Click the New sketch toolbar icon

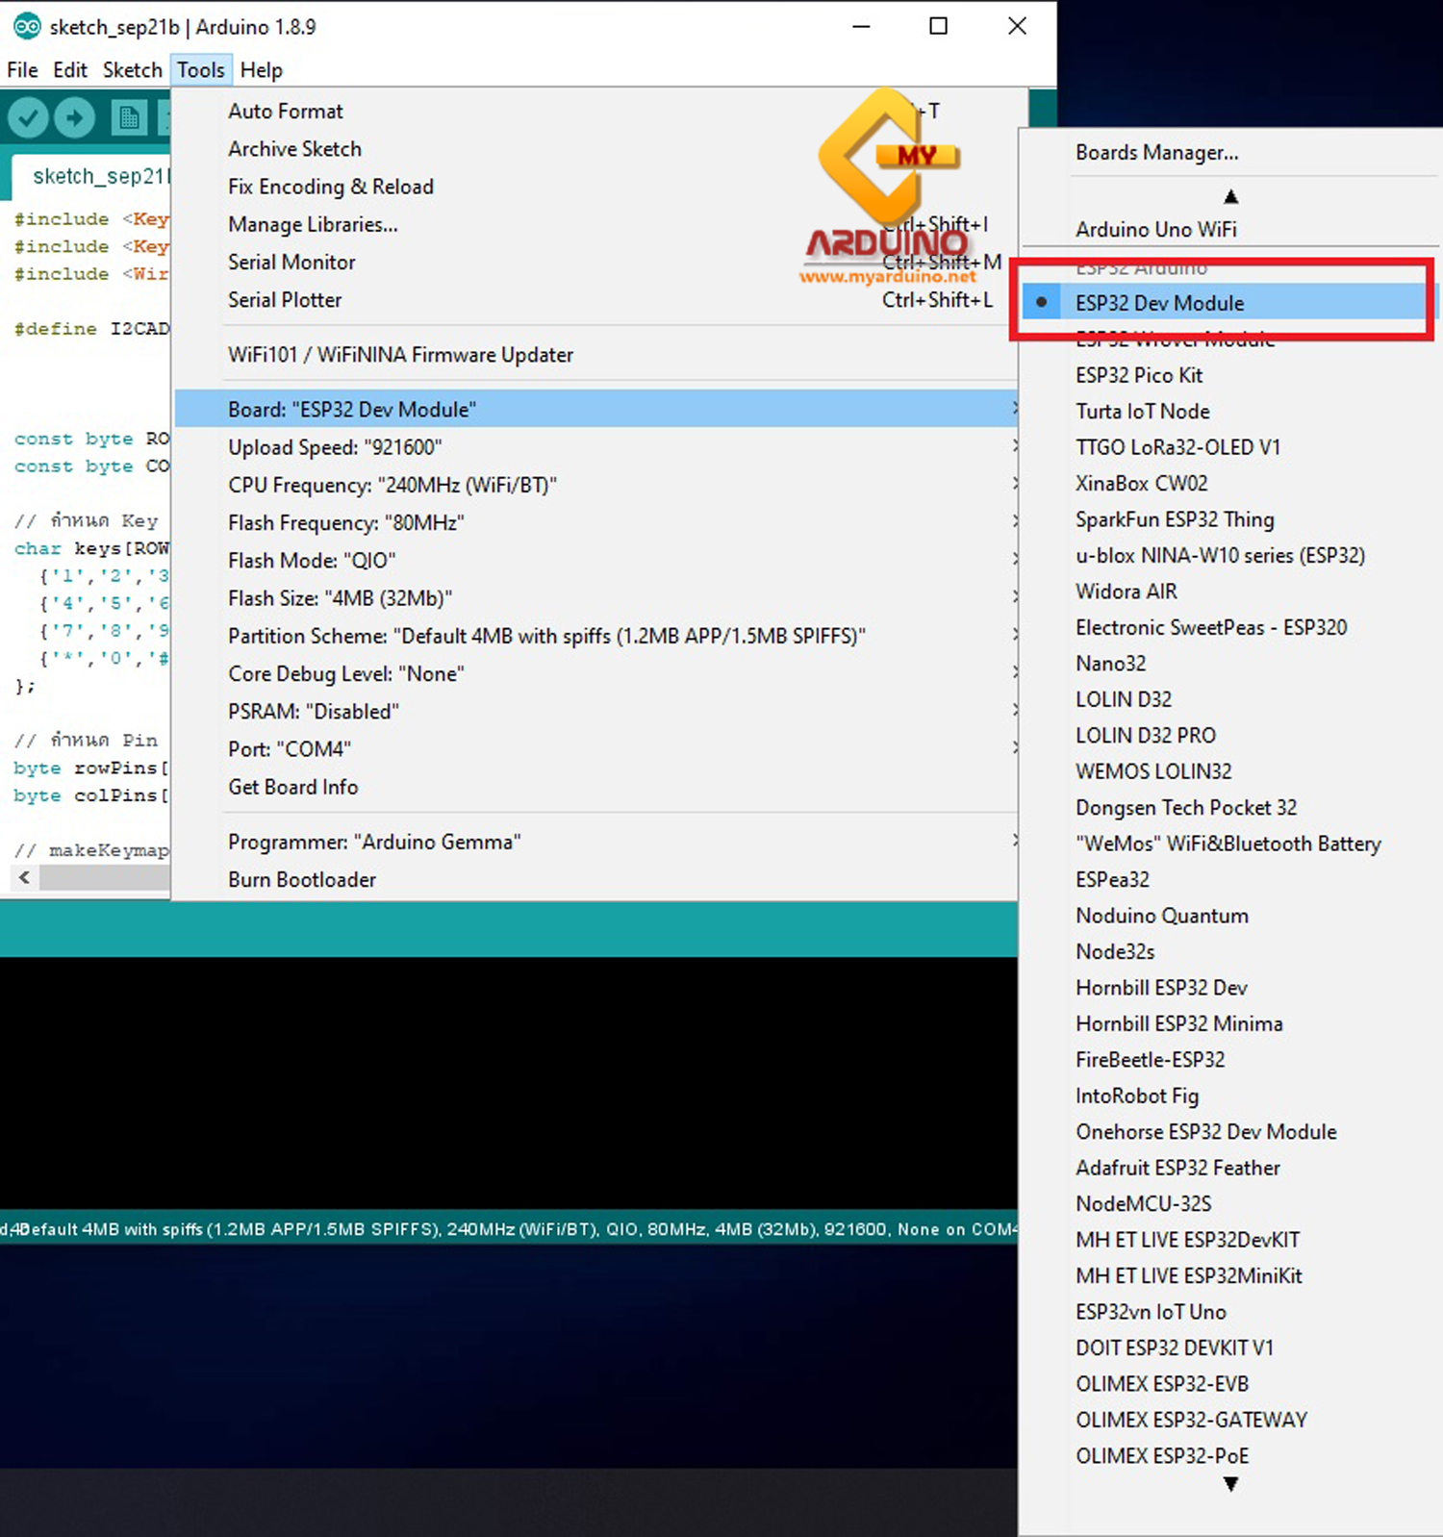128,118
